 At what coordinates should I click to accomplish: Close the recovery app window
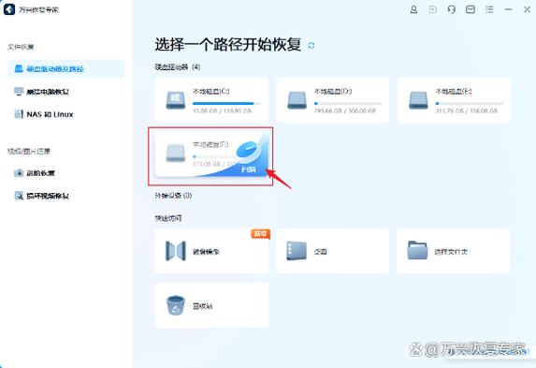tap(527, 9)
